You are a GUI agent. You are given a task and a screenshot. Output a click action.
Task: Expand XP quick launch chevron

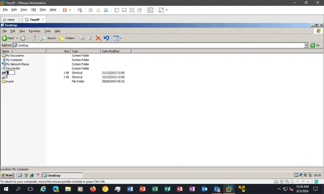(x=38, y=175)
